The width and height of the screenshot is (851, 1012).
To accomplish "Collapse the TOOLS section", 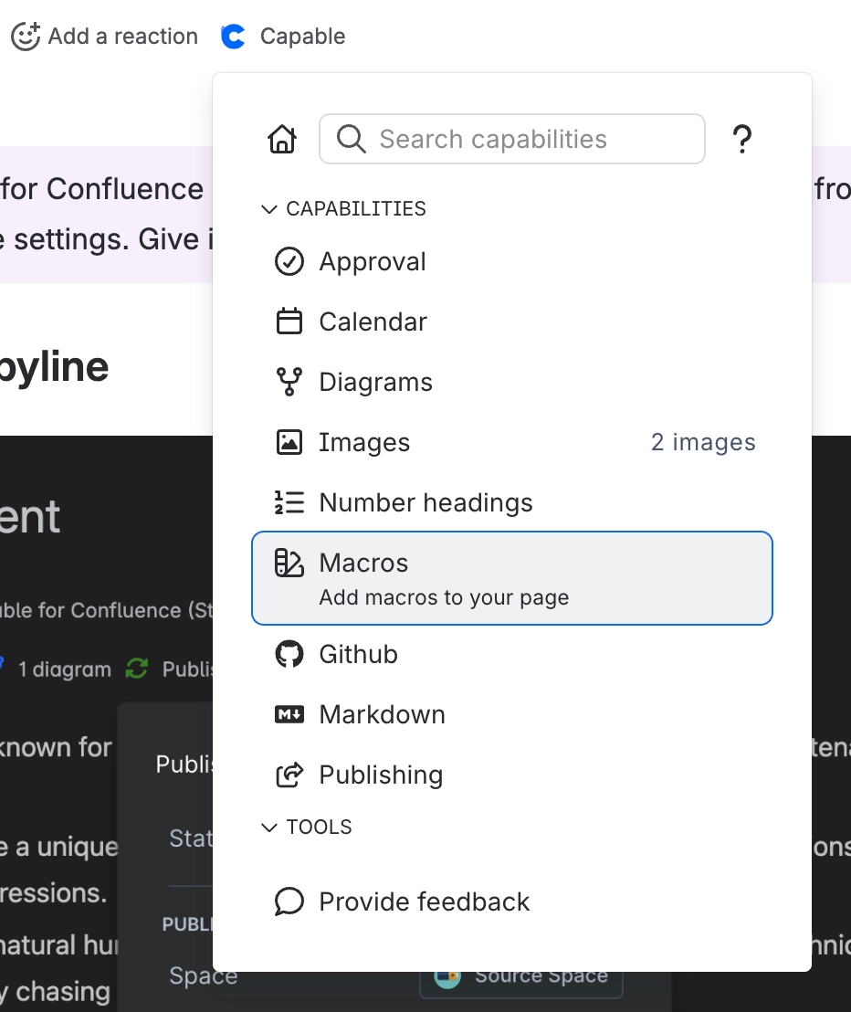I will tap(268, 828).
